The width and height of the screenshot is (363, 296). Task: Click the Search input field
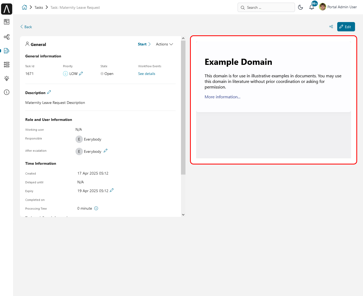[266, 7]
